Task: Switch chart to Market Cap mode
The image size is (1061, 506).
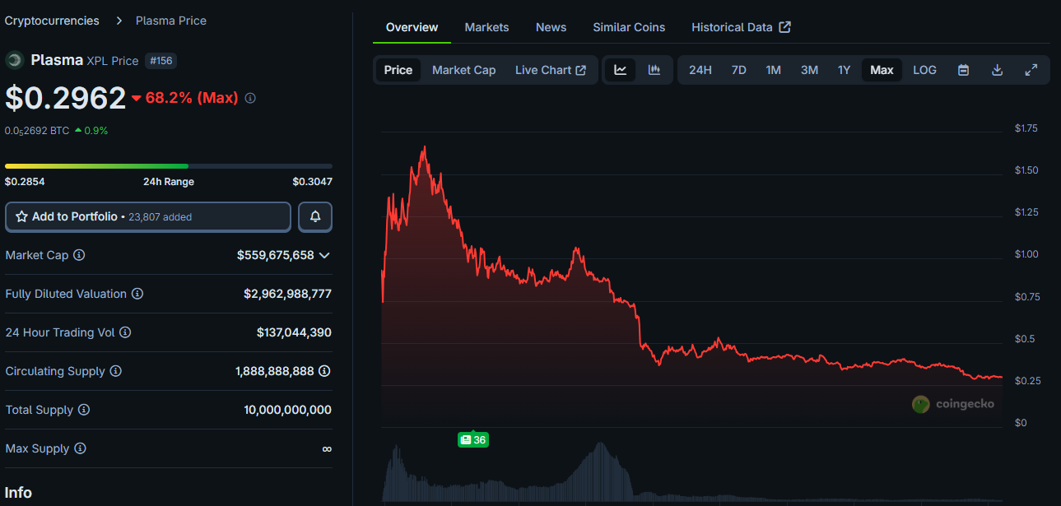Action: pyautogui.click(x=463, y=70)
